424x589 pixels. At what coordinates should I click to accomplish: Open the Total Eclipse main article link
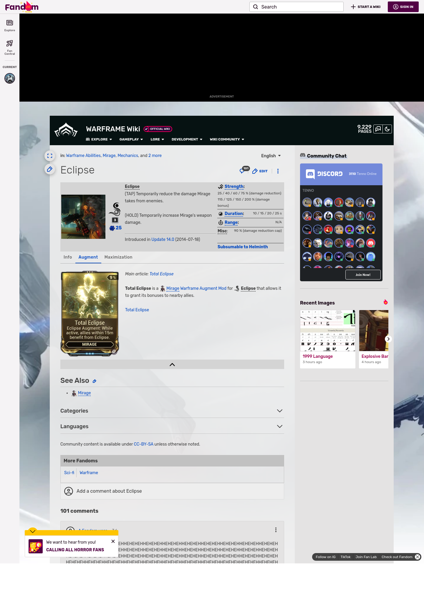click(161, 274)
